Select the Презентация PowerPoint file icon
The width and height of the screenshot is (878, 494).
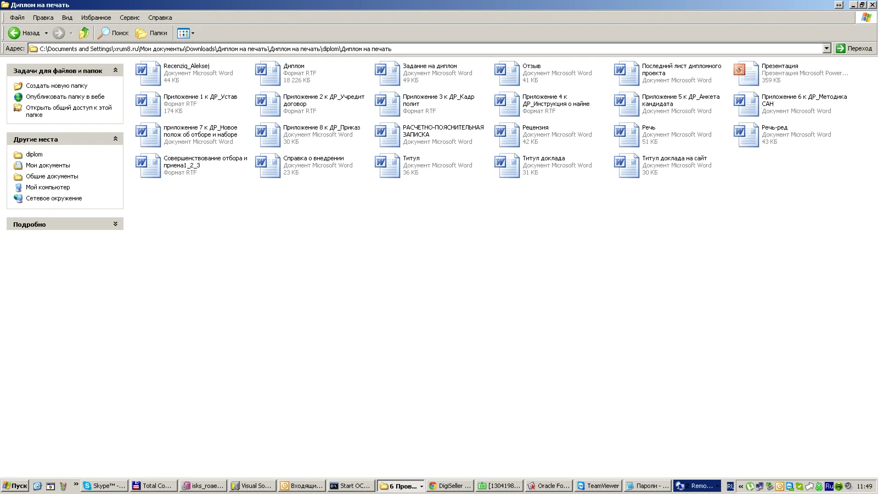(746, 74)
